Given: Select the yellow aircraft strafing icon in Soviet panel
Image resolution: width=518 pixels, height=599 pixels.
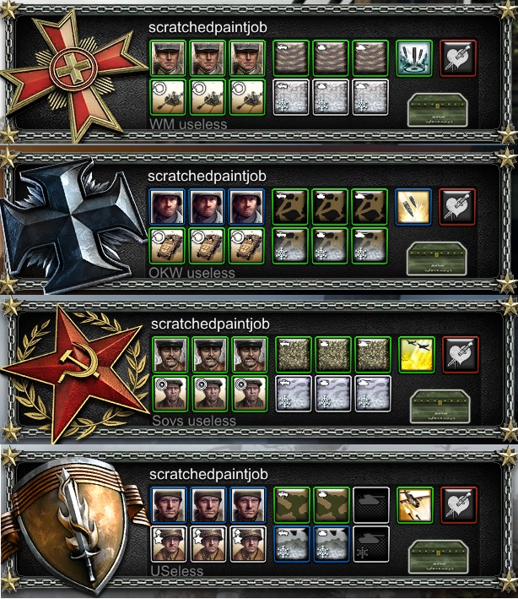Looking at the screenshot, I should [x=417, y=355].
